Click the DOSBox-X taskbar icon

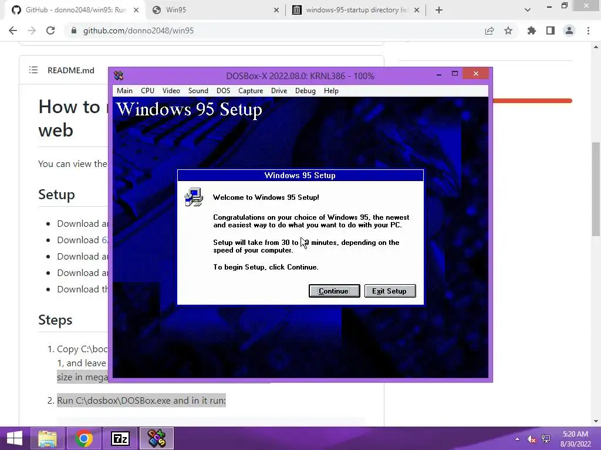click(x=157, y=438)
